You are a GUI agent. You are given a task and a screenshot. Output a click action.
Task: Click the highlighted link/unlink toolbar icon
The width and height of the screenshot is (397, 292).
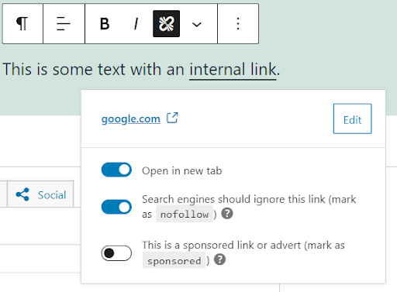click(x=166, y=24)
